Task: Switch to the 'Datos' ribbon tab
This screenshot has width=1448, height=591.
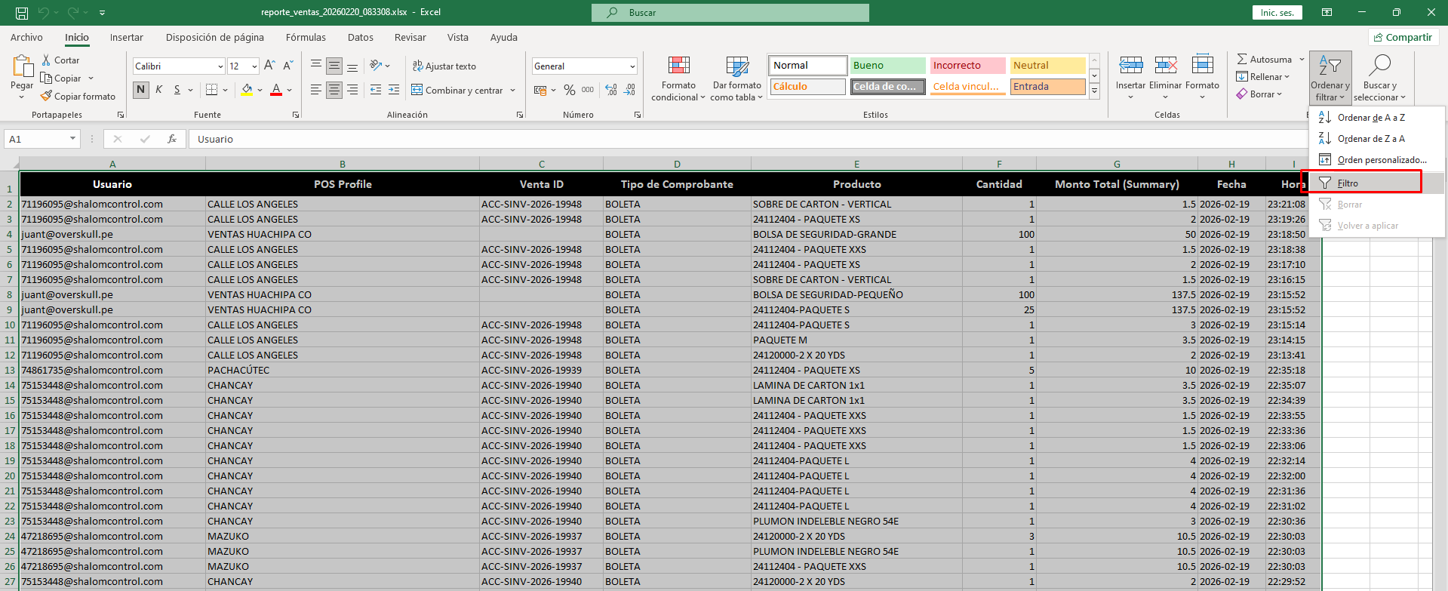Action: coord(360,38)
